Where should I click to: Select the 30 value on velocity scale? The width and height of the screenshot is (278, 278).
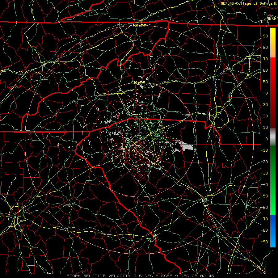265,105
